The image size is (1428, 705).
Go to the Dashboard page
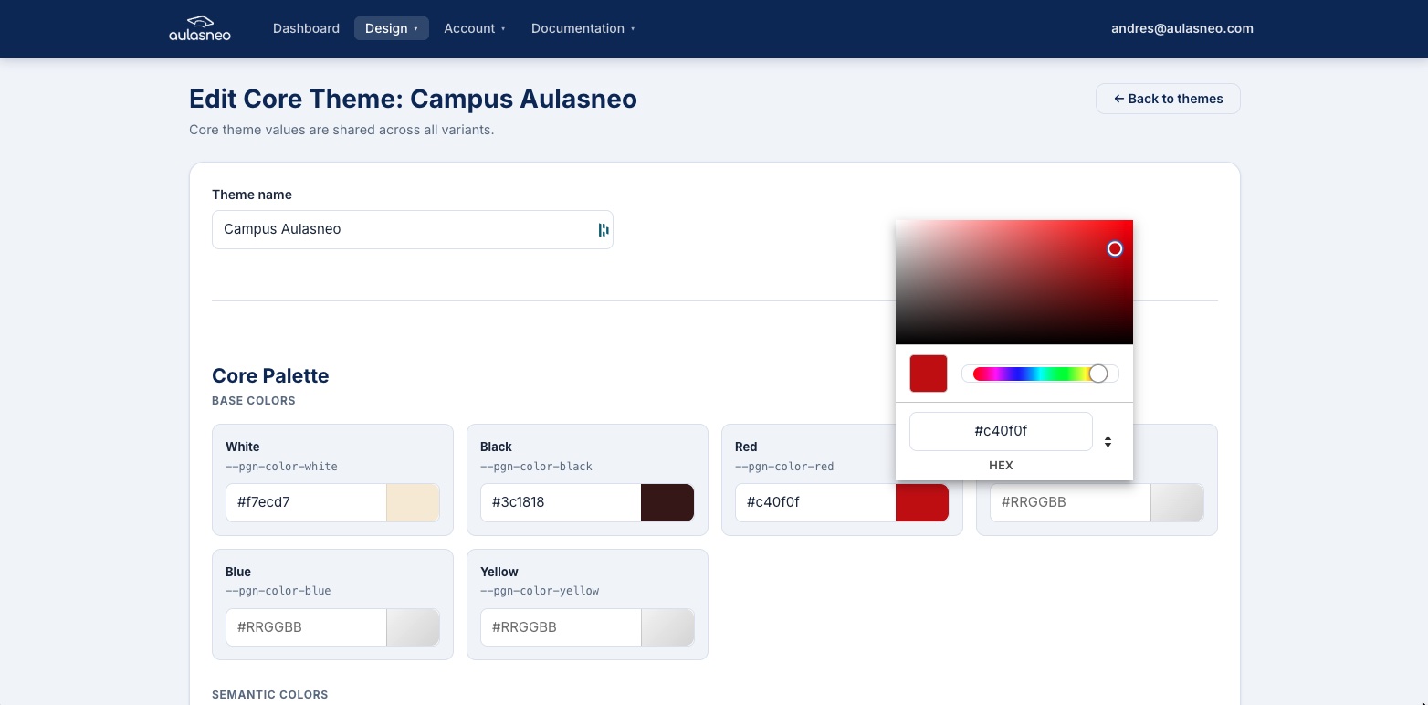point(306,28)
